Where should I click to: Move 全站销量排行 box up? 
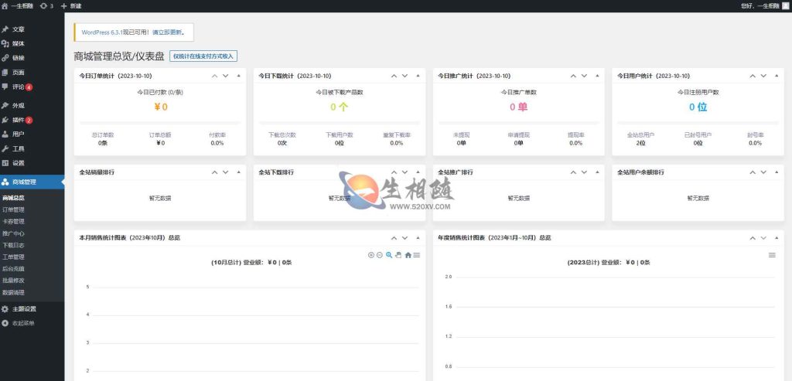215,172
